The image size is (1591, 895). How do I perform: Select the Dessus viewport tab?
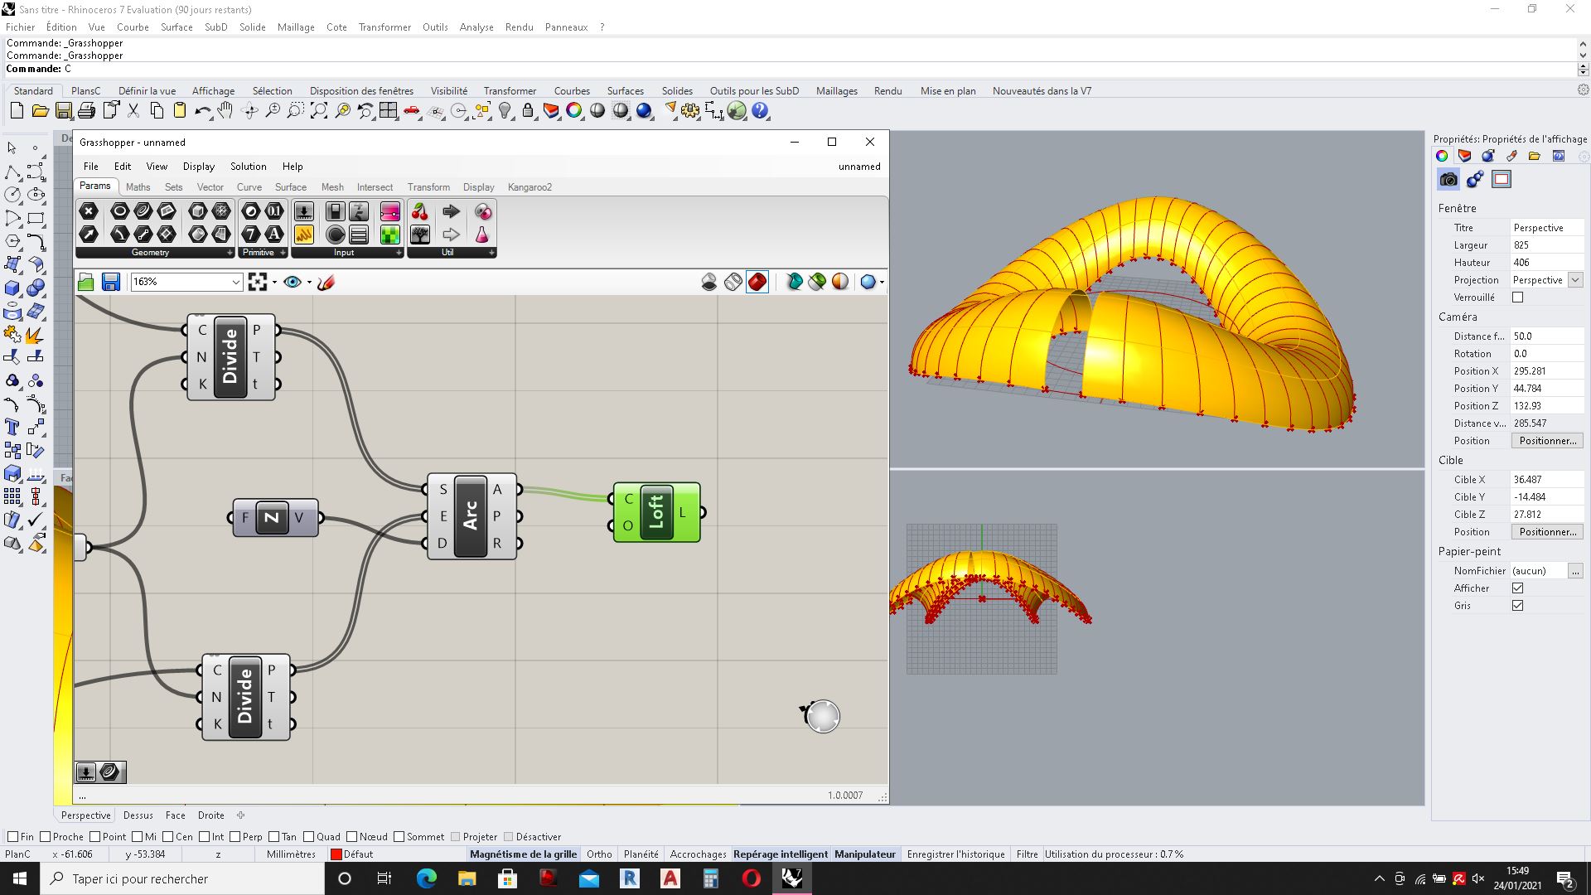[x=138, y=815]
